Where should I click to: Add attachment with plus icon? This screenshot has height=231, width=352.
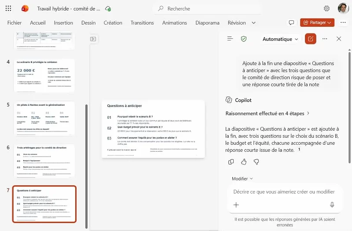pos(236,205)
